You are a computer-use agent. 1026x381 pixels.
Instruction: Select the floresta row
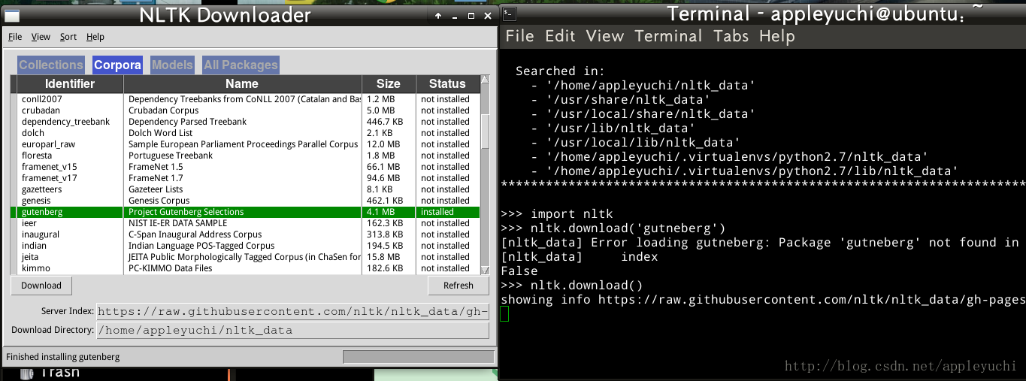[245, 156]
